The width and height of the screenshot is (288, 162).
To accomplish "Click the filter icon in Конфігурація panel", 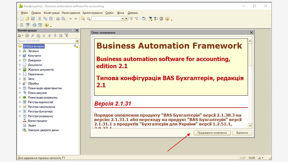I will coord(66,36).
